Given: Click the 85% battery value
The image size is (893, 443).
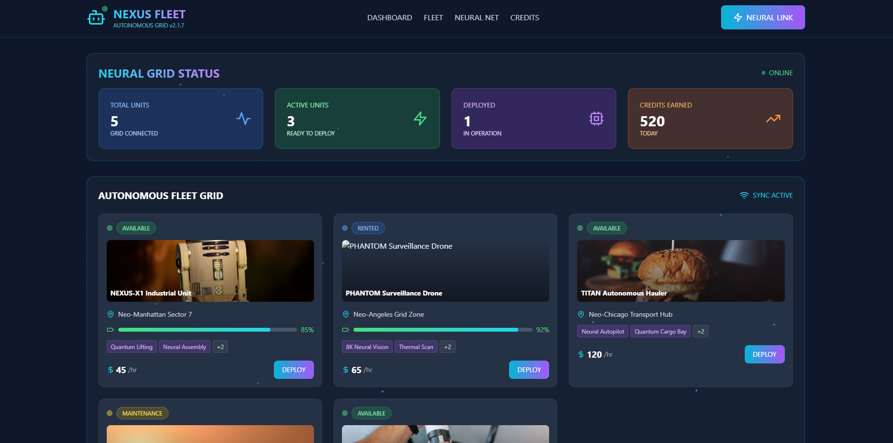Looking at the screenshot, I should pos(307,330).
